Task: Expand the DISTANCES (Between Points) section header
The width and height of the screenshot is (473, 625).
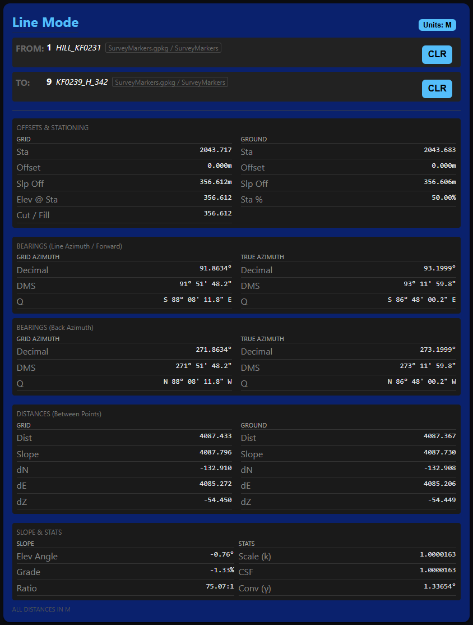Action: [58, 413]
